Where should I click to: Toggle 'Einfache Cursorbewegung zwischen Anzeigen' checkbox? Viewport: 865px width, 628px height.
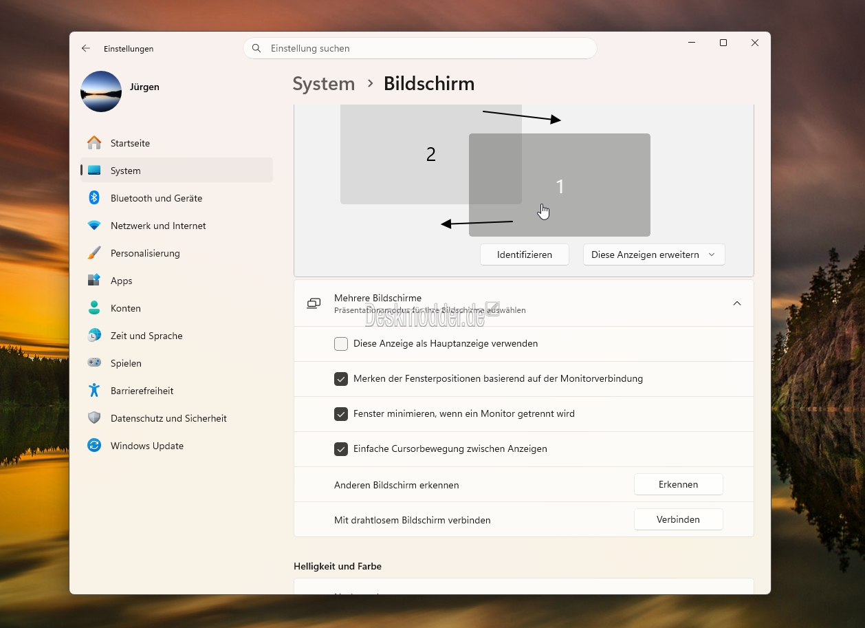tap(341, 449)
